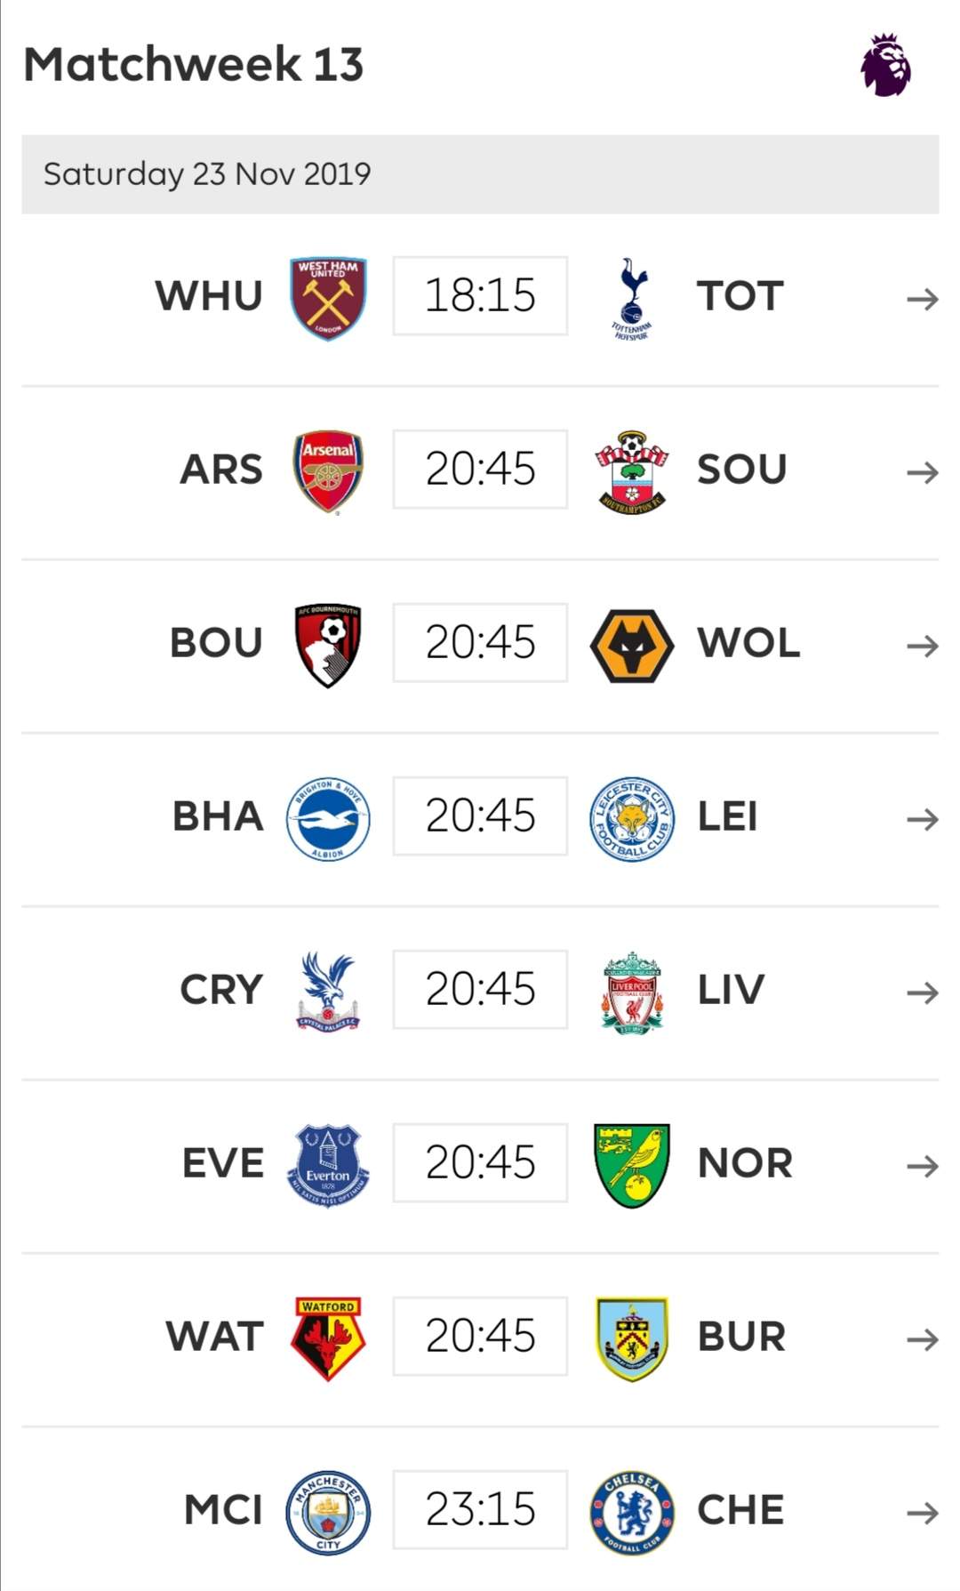
Task: Click the Premier League lion logo
Action: (x=885, y=65)
